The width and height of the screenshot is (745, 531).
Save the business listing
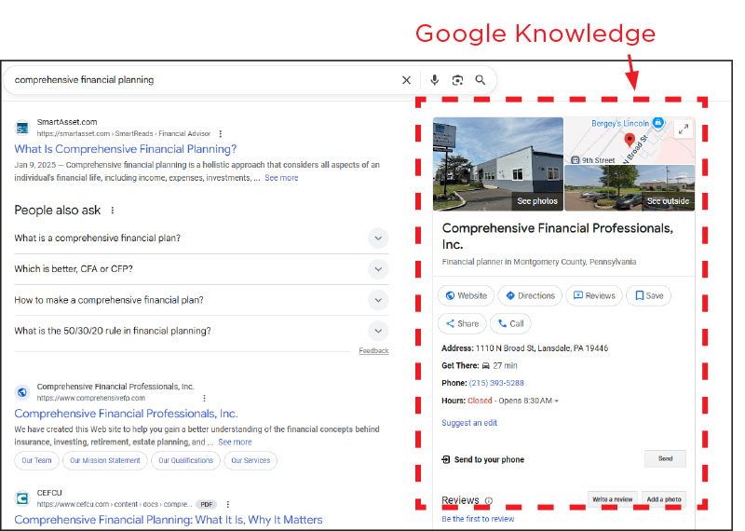[x=648, y=295]
